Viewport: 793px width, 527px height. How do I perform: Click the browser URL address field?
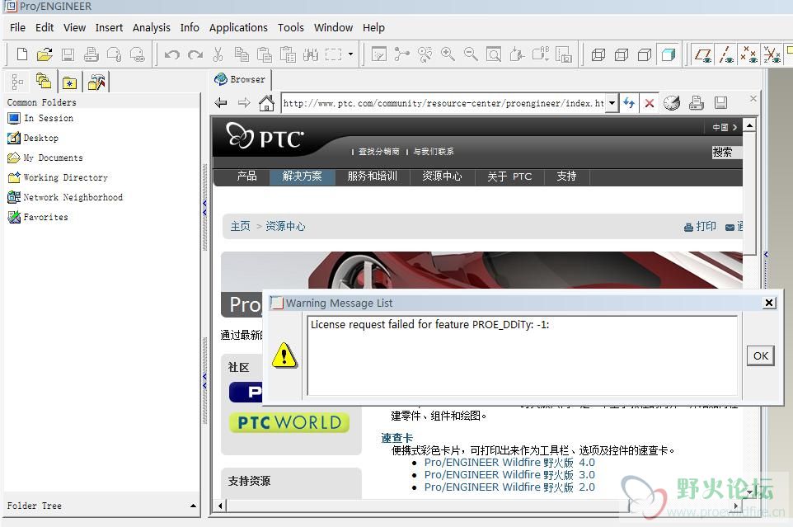tap(443, 103)
